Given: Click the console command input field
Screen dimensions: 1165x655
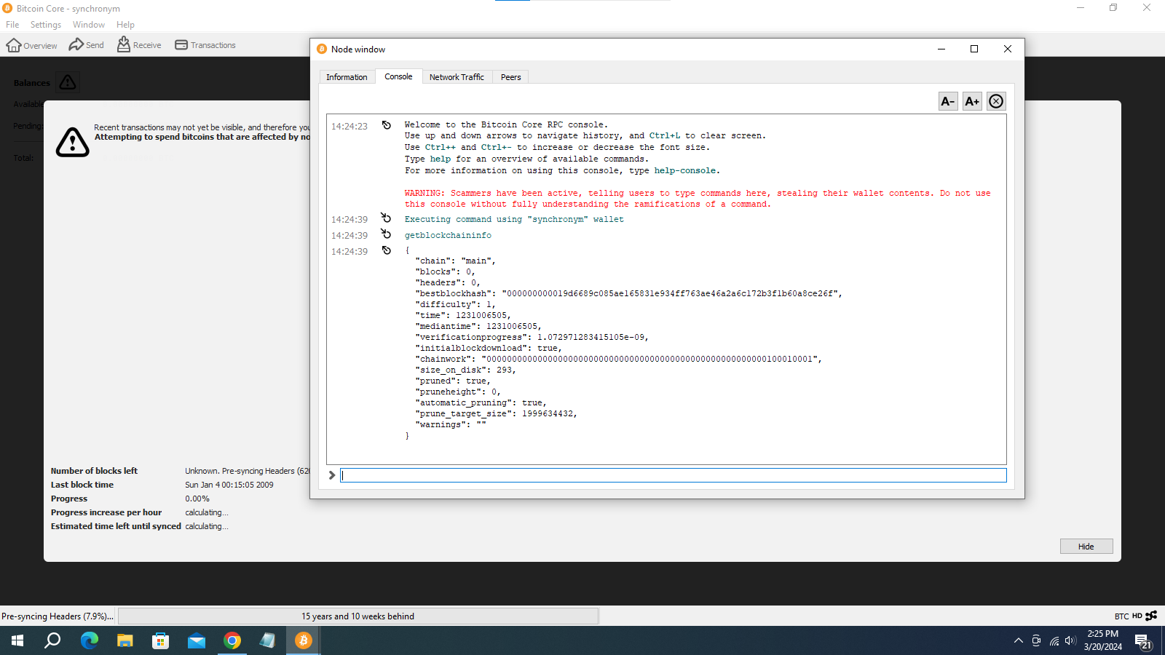Looking at the screenshot, I should pyautogui.click(x=674, y=475).
